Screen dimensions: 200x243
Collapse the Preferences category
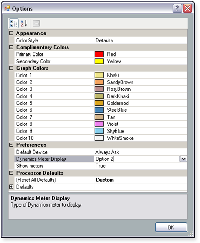click(x=11, y=145)
